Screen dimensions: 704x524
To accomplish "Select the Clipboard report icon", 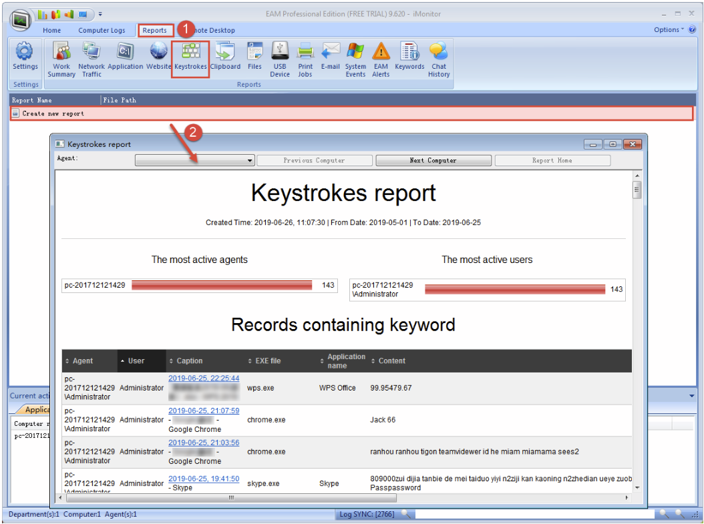I will tap(225, 59).
